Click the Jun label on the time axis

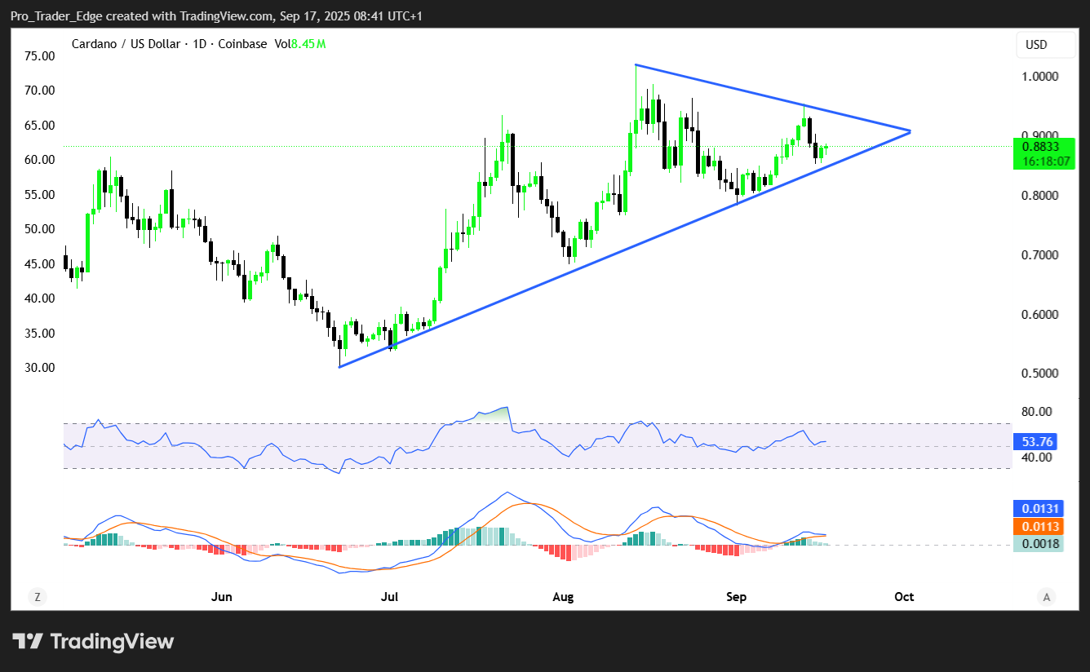pyautogui.click(x=222, y=597)
